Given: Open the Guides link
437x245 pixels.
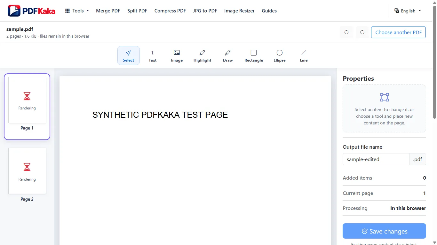Looking at the screenshot, I should (269, 11).
